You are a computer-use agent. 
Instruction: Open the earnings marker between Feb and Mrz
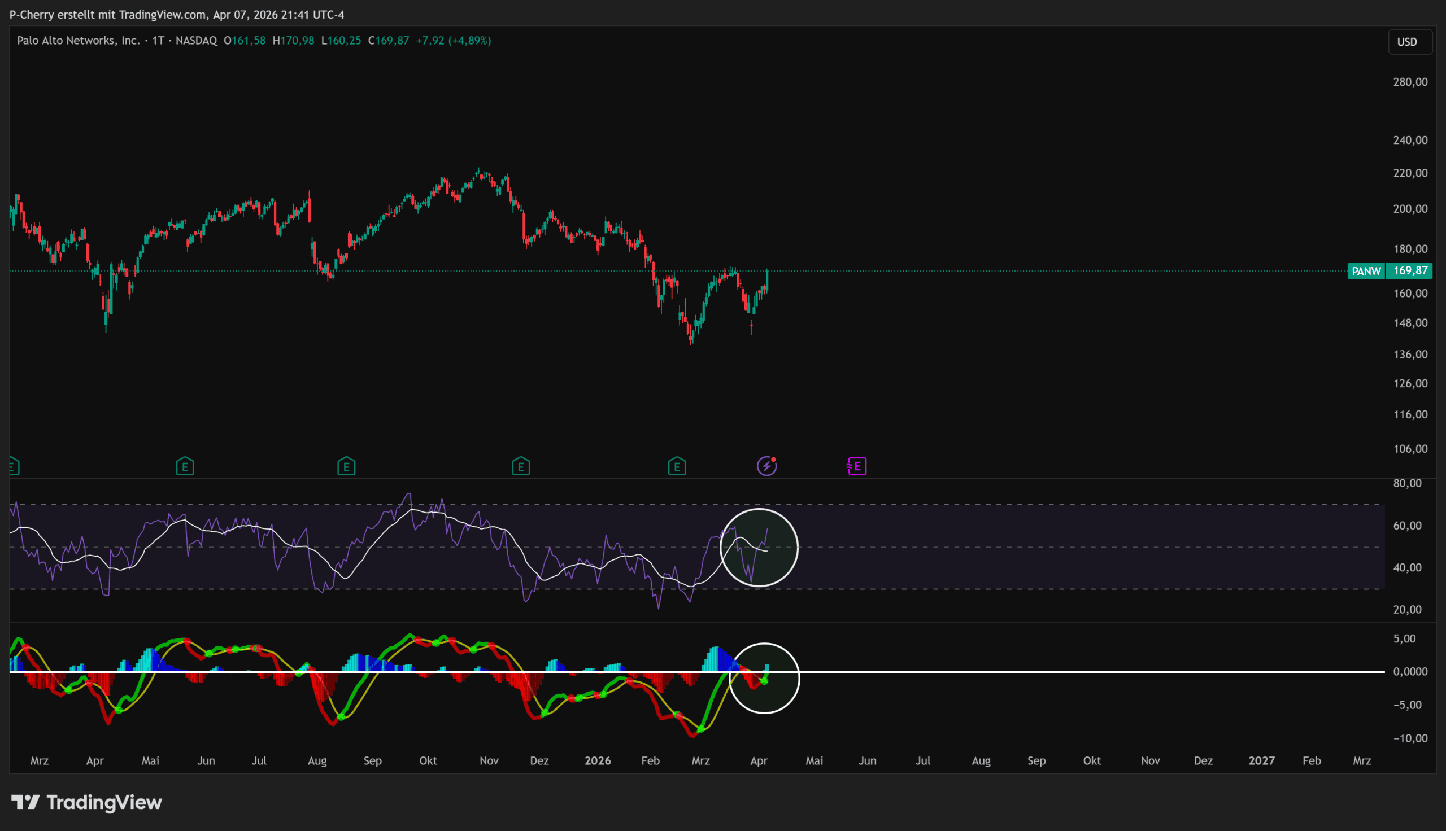coord(677,466)
